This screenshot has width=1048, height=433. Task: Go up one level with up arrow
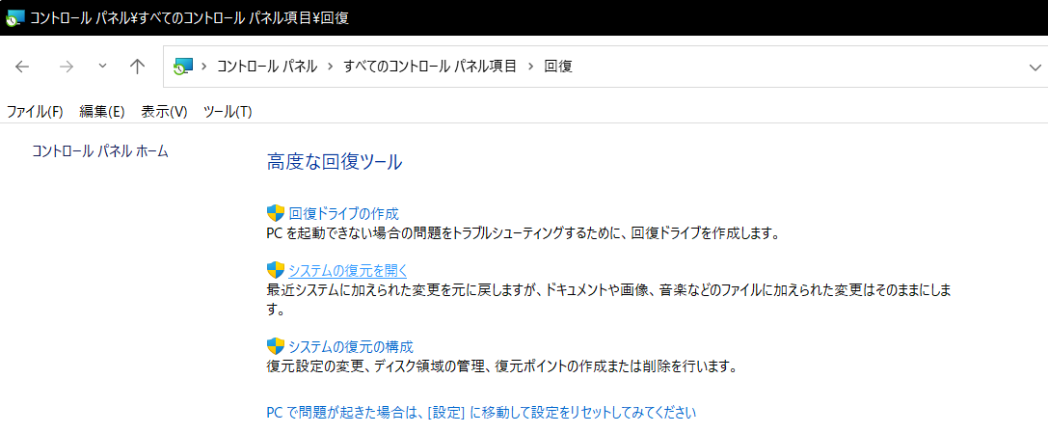[x=137, y=67]
